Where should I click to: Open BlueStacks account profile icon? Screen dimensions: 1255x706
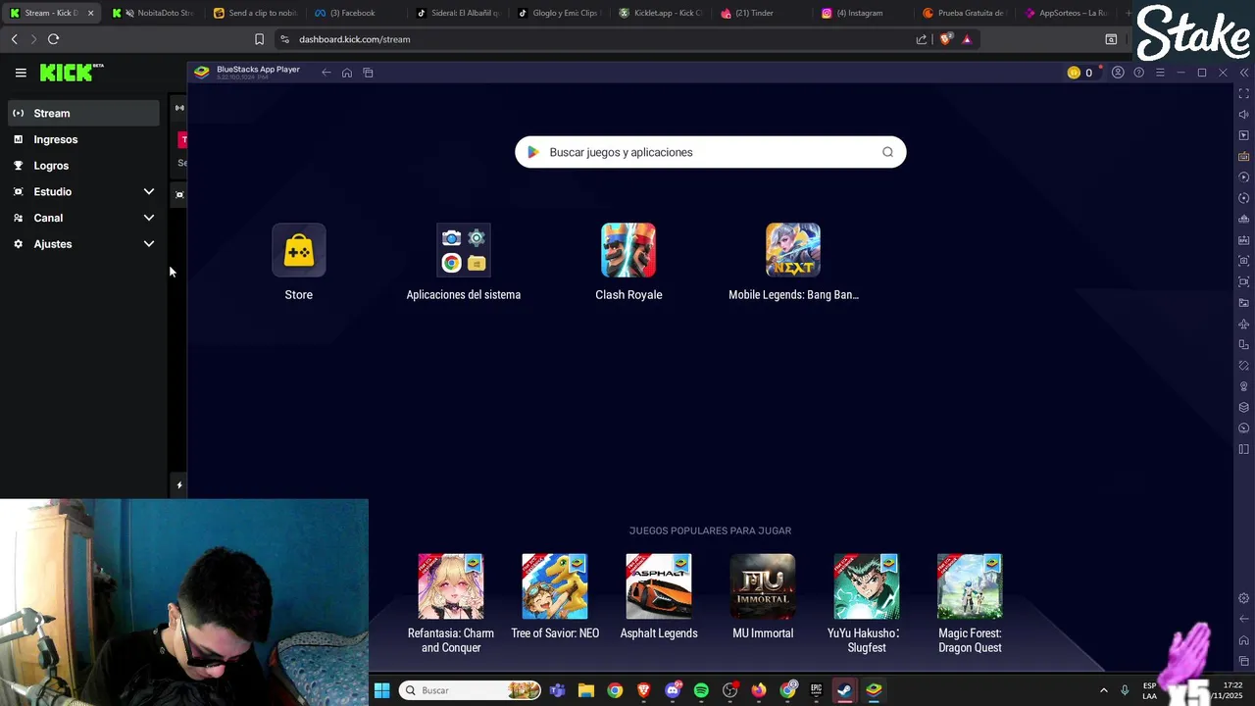(1118, 73)
